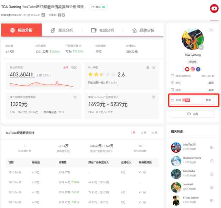The height and width of the screenshot is (208, 221).
Task: Click the 2021-06-27 date cell
Action: 15,182
